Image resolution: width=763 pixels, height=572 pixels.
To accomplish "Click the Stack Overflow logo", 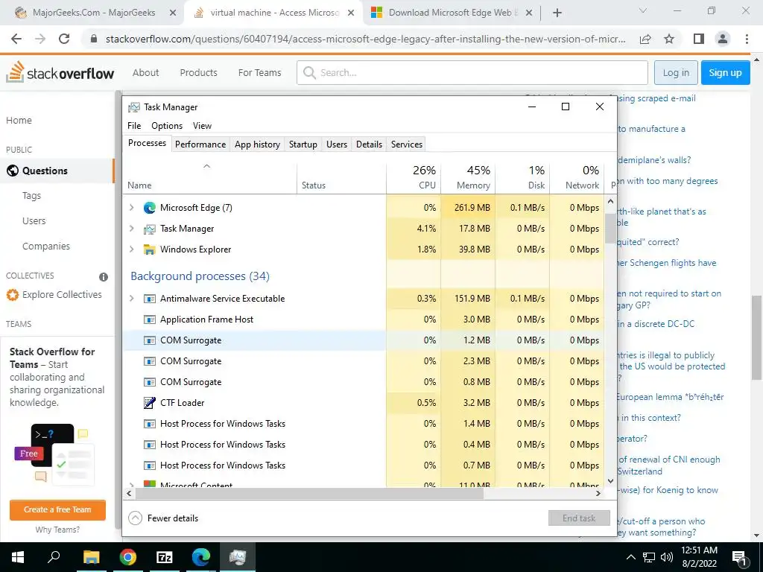I will click(60, 72).
